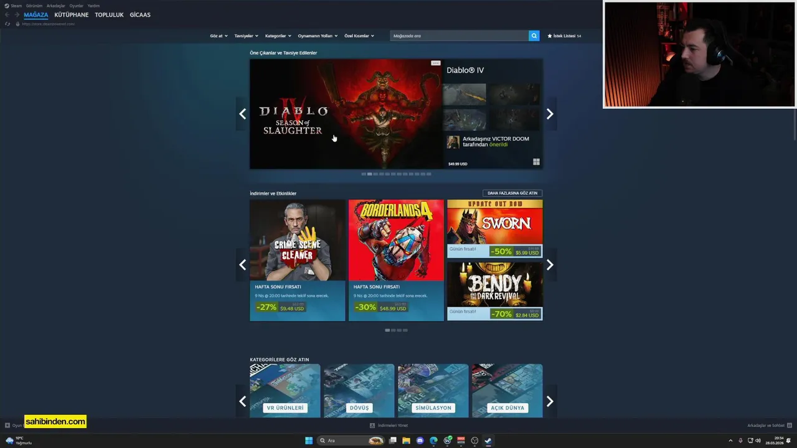Show next featured game with right arrow

550,114
